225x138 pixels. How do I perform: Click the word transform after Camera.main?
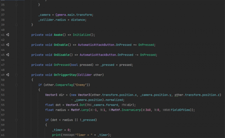click(x=84, y=15)
